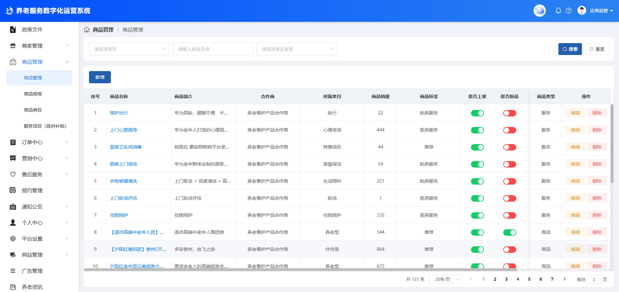Click the round assistant avatar in header
Screen dimensions: 619x292
539,11
